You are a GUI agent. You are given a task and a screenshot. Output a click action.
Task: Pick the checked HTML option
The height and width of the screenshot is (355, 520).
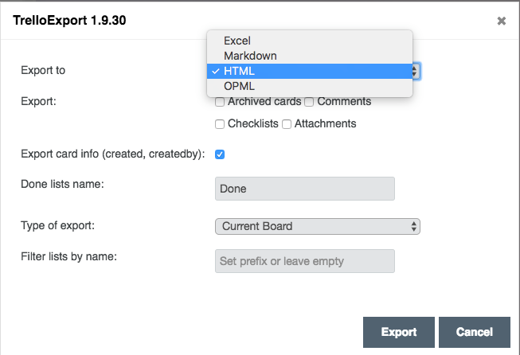point(239,71)
